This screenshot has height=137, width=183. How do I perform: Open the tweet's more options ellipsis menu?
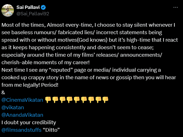(x=175, y=8)
